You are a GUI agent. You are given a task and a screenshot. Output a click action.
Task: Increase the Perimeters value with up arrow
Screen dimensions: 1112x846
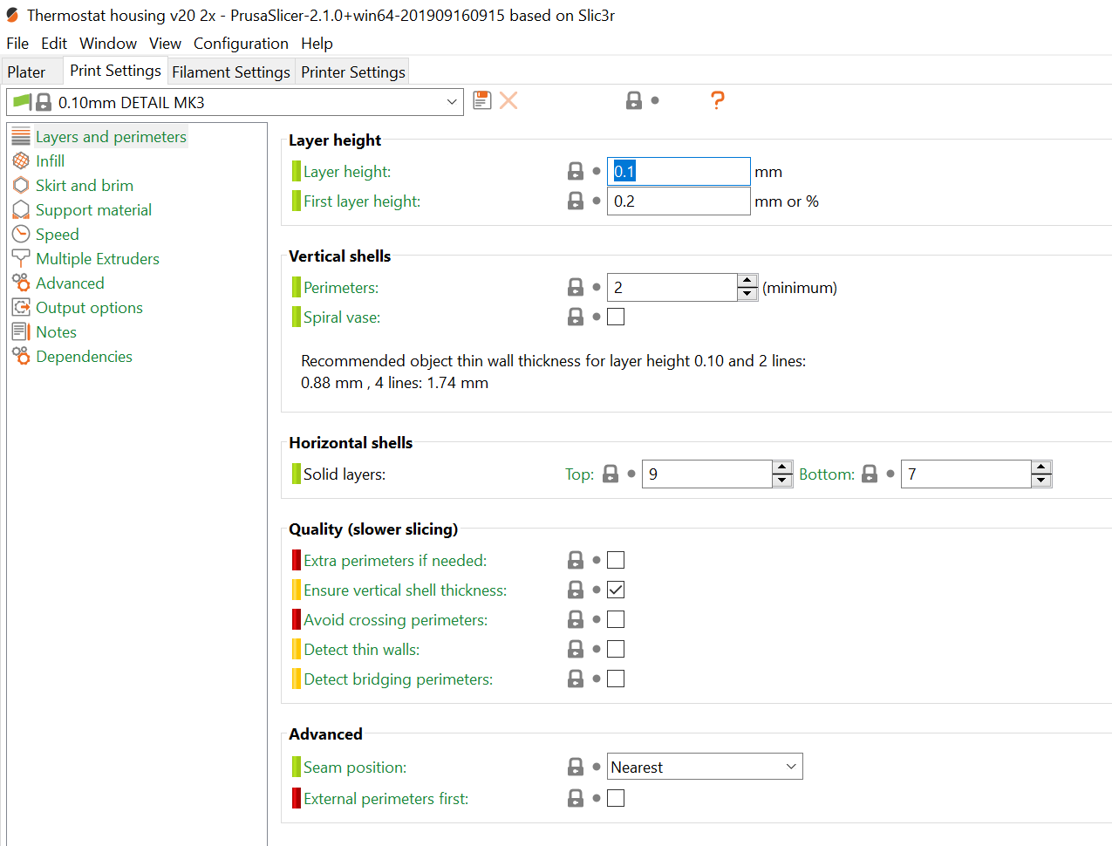click(747, 282)
